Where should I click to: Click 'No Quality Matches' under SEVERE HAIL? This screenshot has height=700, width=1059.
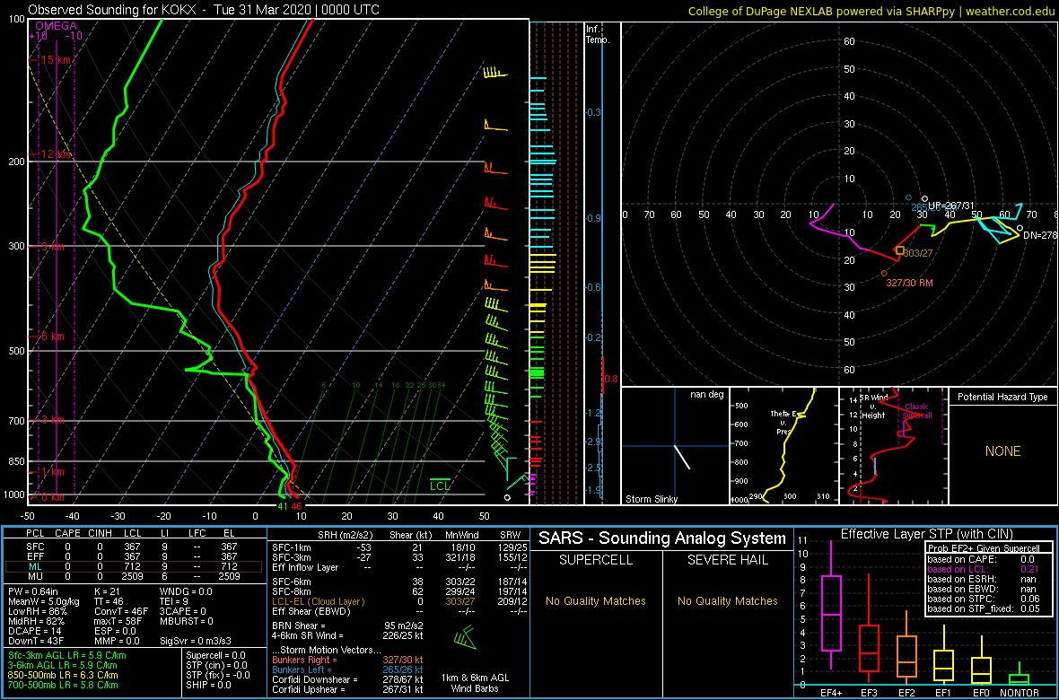point(727,601)
